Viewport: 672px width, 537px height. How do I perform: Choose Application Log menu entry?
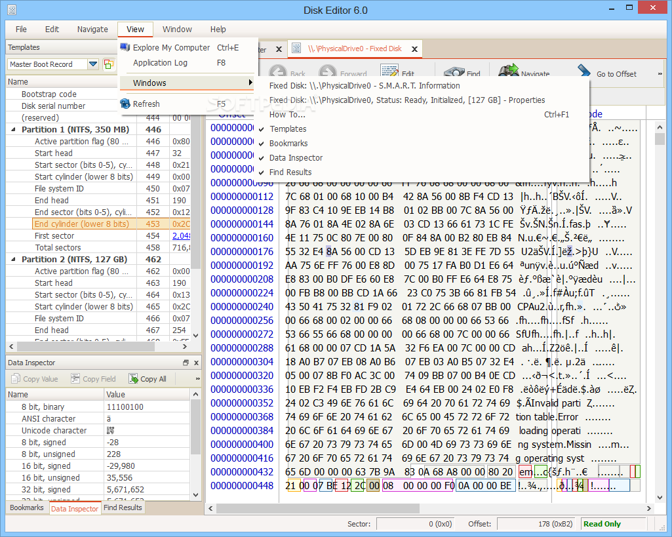(x=188, y=62)
